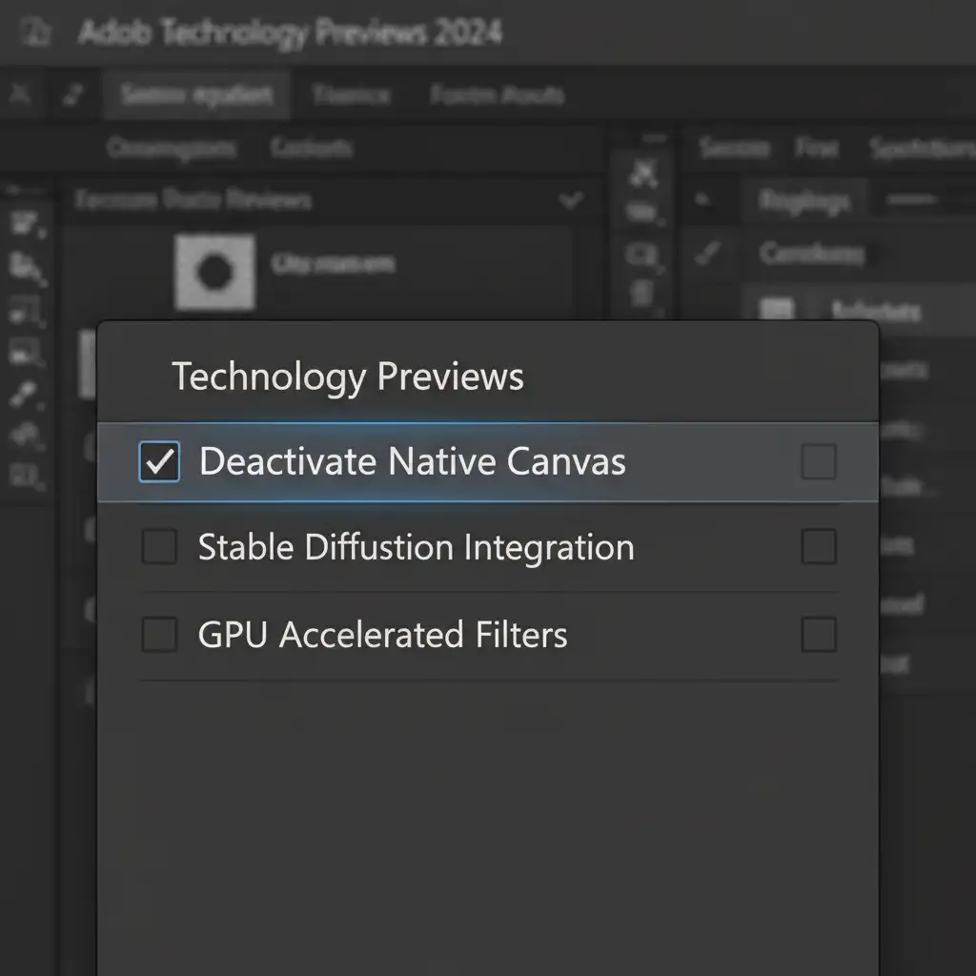Click the pencil edit icon in top toolbar

click(72, 93)
